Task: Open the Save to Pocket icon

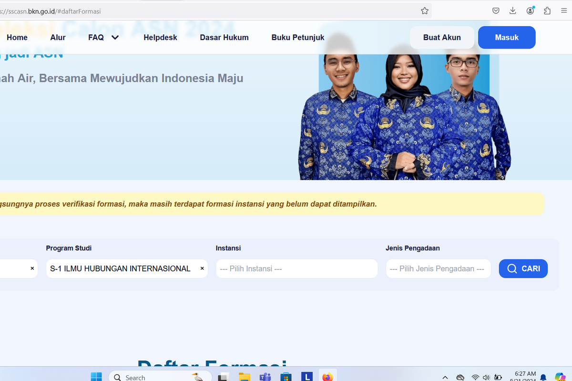Action: [x=496, y=11]
